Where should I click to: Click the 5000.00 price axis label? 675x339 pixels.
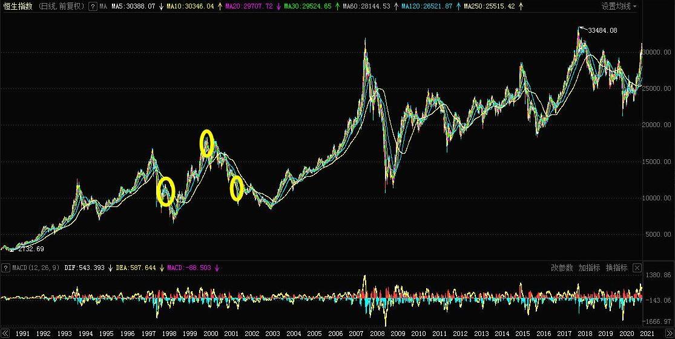(658, 234)
